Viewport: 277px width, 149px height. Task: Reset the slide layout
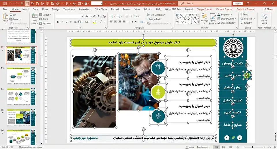(x=44, y=19)
